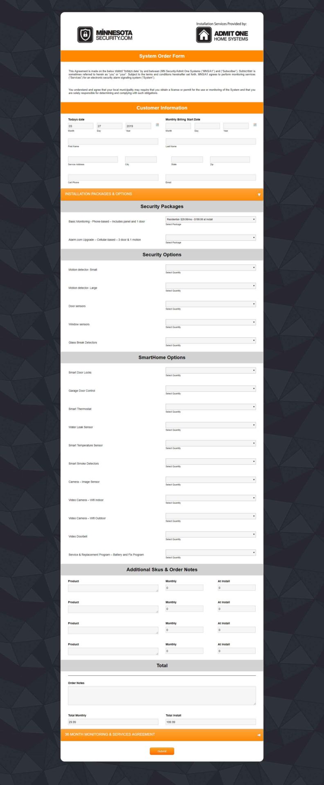324x785 pixels.
Task: Open the Door sensors quantity dropdown
Action: click(211, 304)
